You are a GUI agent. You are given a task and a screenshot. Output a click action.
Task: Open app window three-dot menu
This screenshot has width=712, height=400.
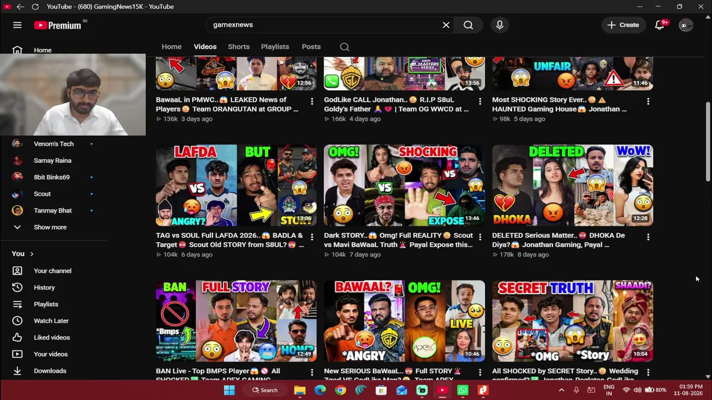[640, 7]
